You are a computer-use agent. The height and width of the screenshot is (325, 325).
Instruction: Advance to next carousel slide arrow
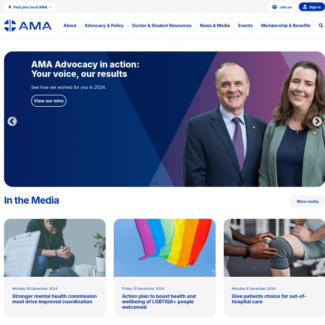tap(317, 121)
